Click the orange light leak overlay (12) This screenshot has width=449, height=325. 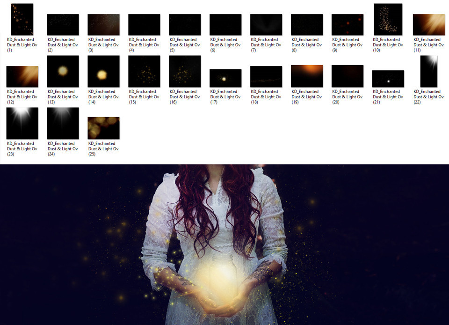point(22,76)
